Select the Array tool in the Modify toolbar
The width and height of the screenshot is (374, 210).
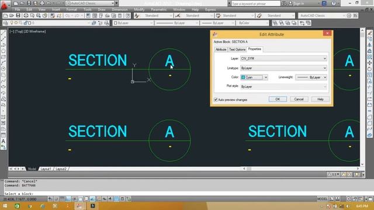369,57
